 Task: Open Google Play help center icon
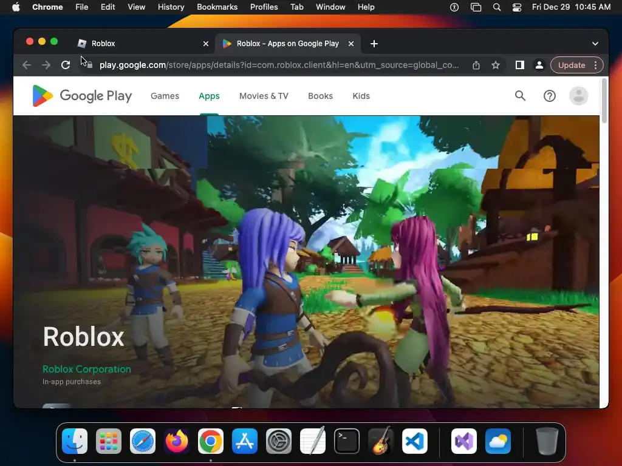point(549,95)
